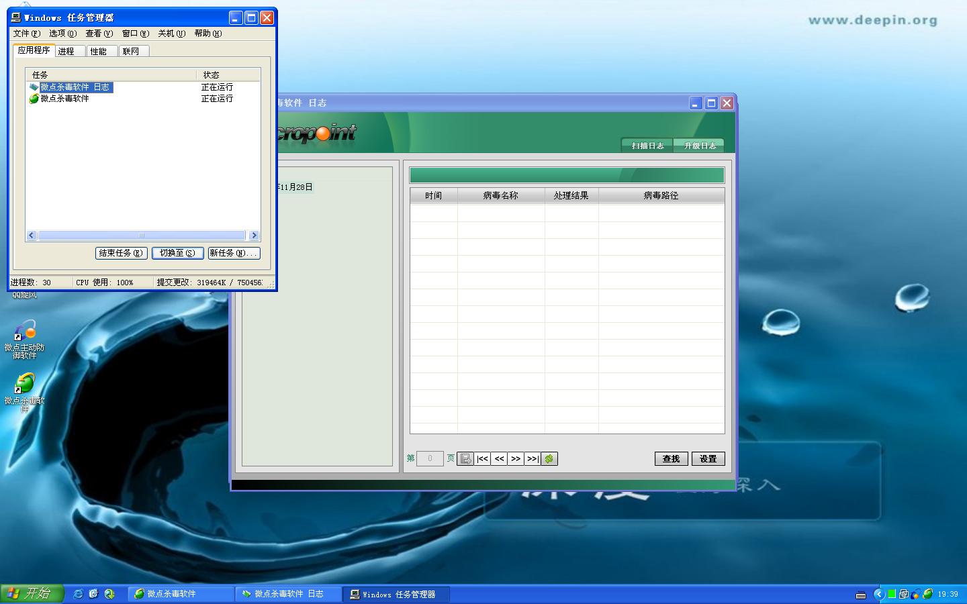This screenshot has width=967, height=604.
Task: Expand hidden tray icons with the arrow button
Action: click(x=878, y=594)
